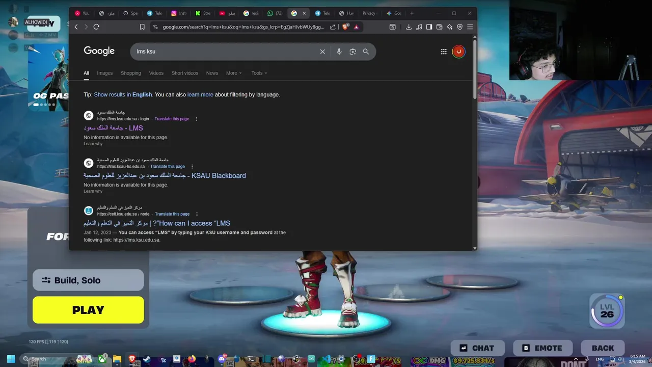
Task: Reload the Google search page
Action: [x=96, y=27]
